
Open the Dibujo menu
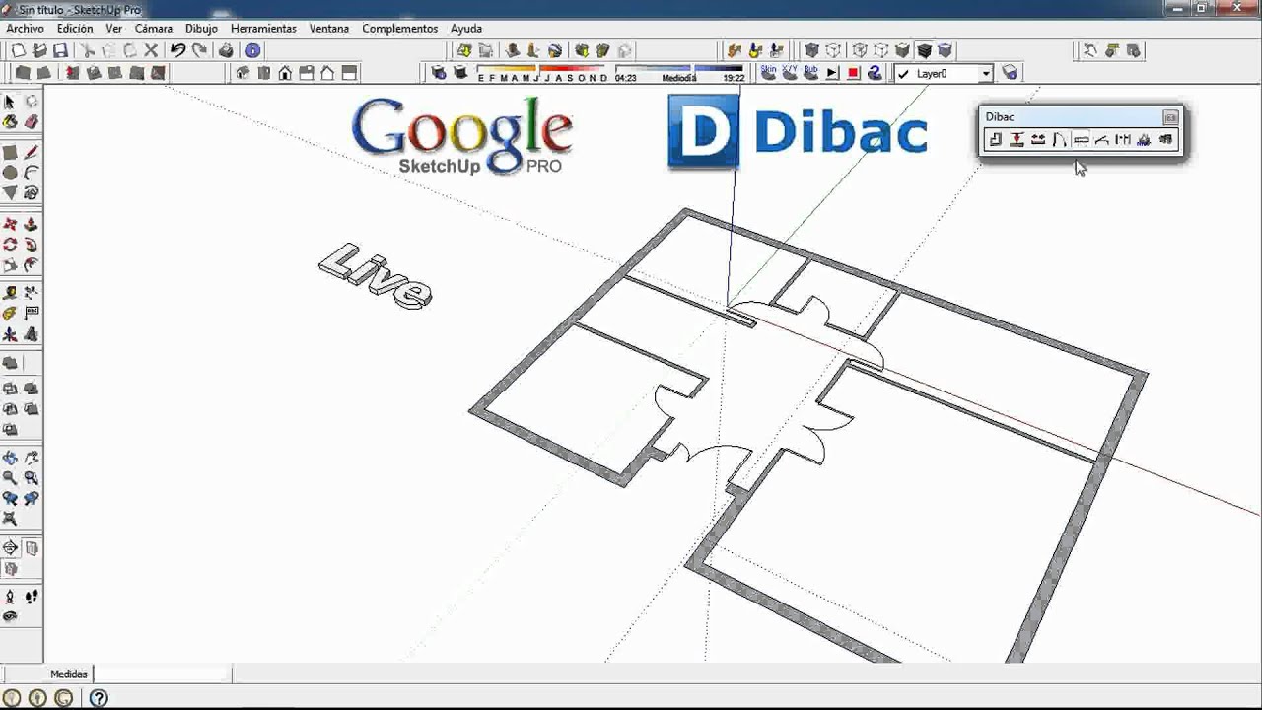click(x=201, y=29)
